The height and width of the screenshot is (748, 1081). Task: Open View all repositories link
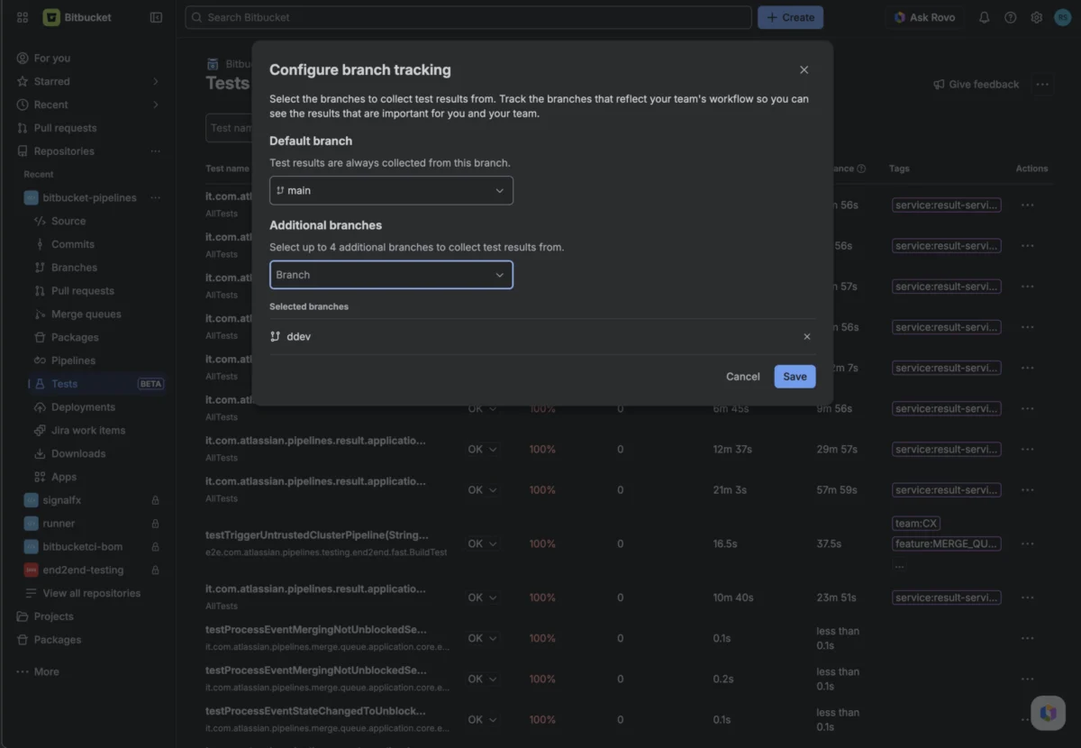(x=91, y=593)
